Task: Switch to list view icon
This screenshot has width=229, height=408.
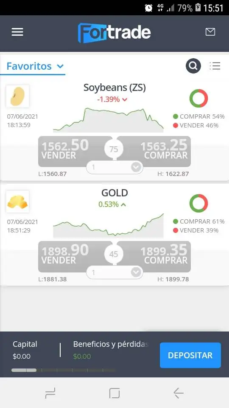Action: [215, 66]
